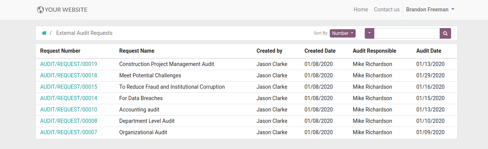The width and height of the screenshot is (488, 149).
Task: Click the External Audit Requests breadcrumb
Action: point(84,33)
